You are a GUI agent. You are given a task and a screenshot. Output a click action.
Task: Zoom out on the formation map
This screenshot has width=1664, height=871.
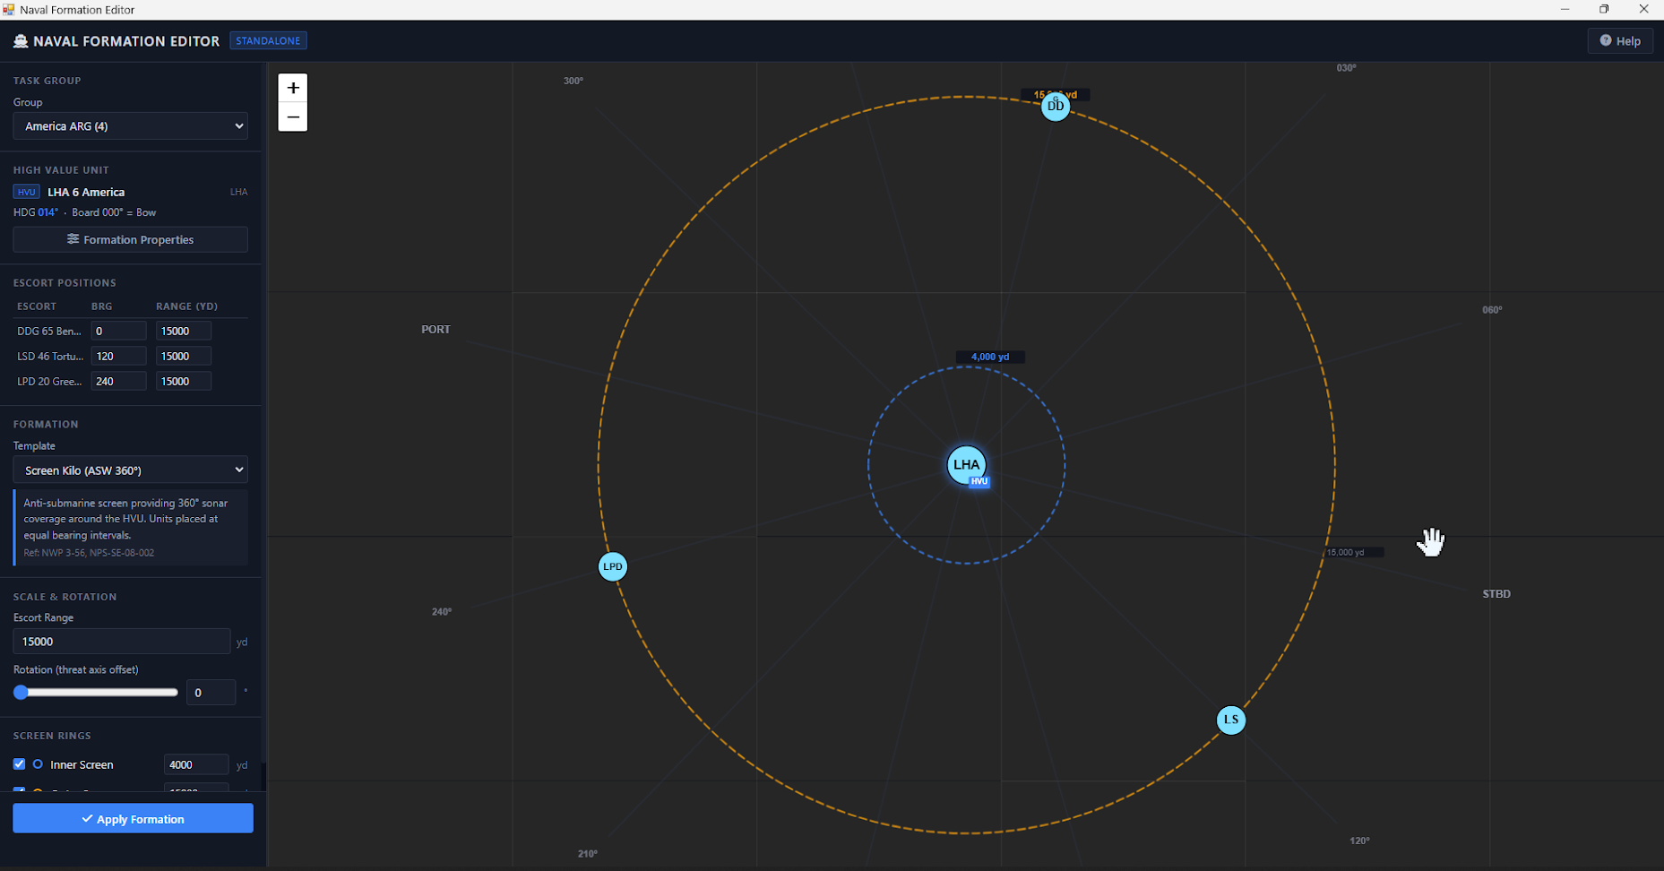(293, 117)
